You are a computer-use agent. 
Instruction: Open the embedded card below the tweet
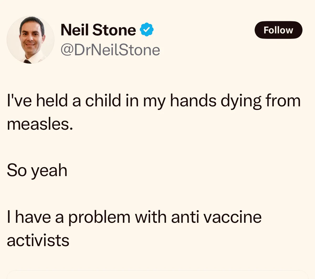point(157,275)
